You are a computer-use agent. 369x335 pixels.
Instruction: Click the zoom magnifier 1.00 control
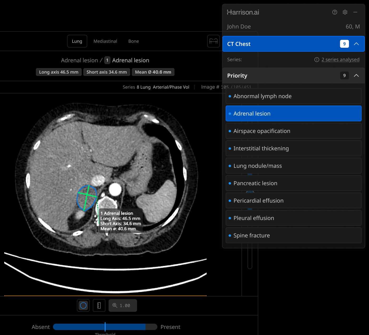(123, 305)
